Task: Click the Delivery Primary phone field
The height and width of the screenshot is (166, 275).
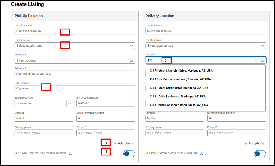Action: coord(175,133)
